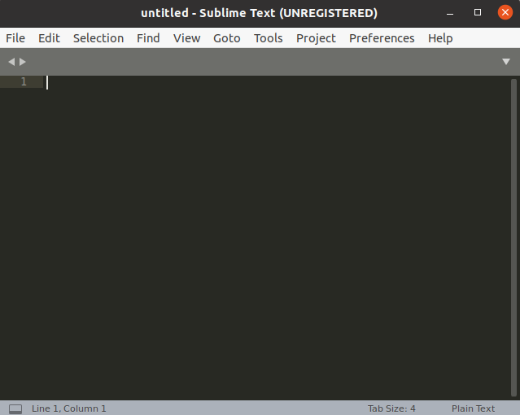
Task: Open the File menu
Action: point(15,38)
